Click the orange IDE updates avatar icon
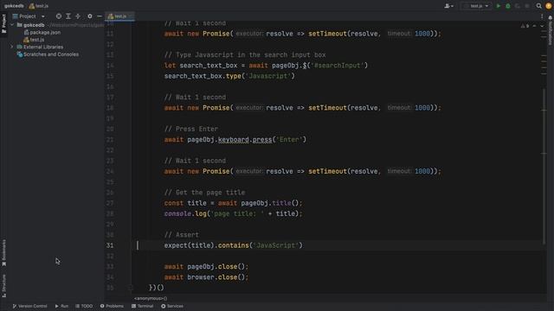The image size is (554, 311). 548,6
